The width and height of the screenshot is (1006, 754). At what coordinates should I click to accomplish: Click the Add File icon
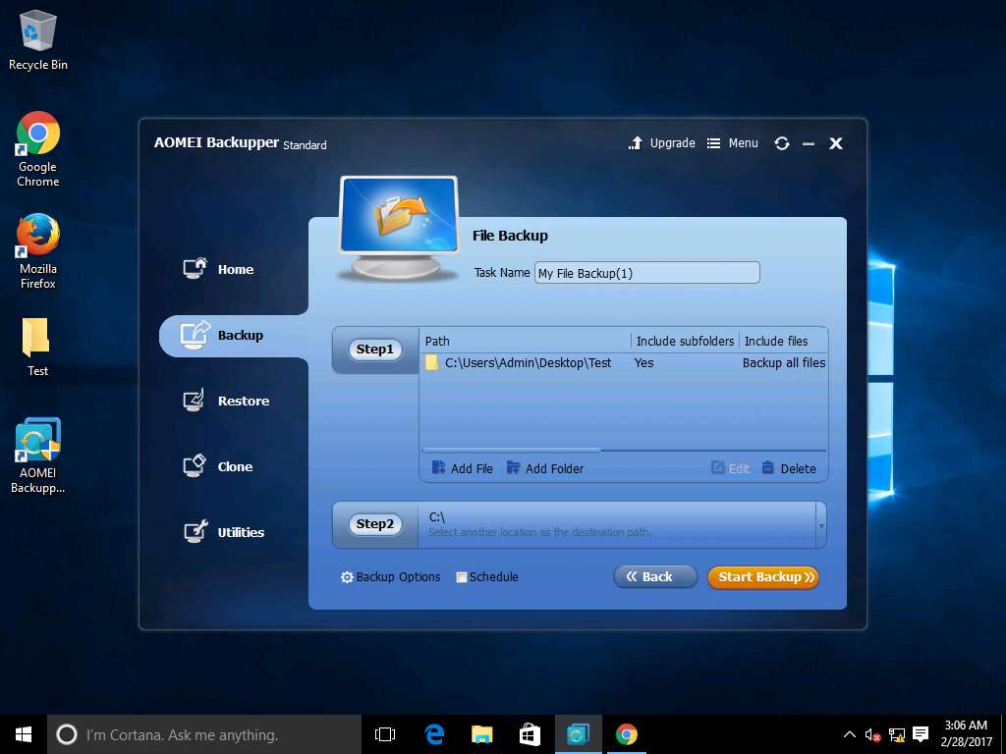(438, 467)
